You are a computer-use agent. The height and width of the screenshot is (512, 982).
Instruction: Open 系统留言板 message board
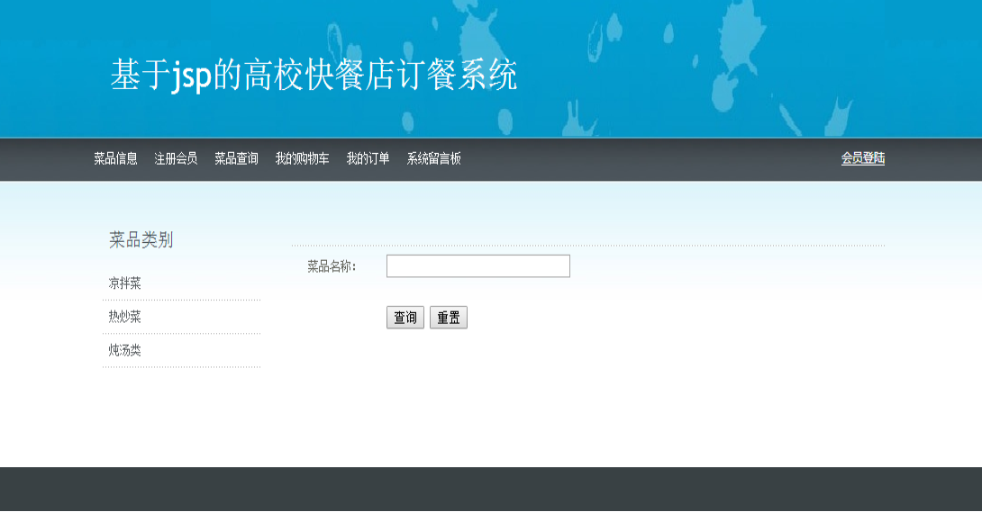tap(433, 158)
